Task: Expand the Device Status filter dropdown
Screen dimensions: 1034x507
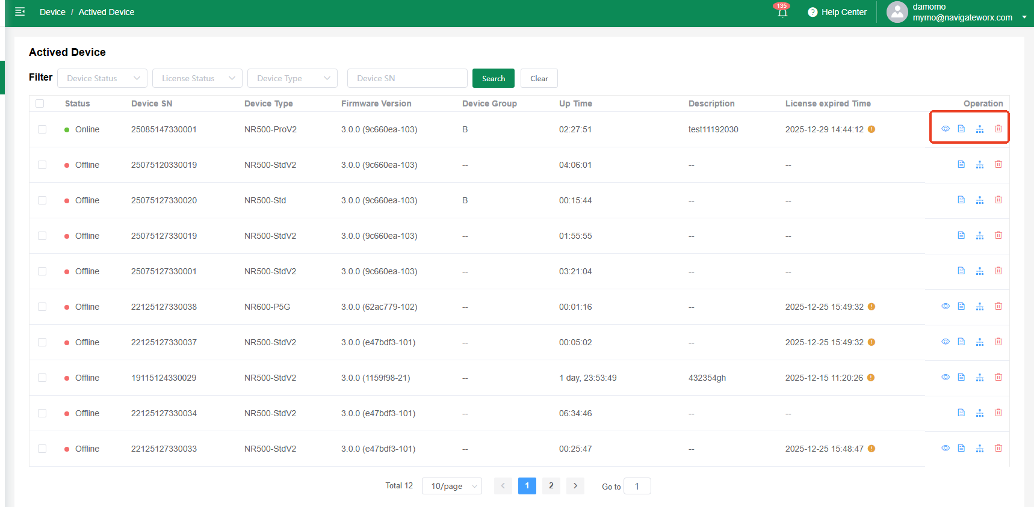Action: (x=102, y=78)
